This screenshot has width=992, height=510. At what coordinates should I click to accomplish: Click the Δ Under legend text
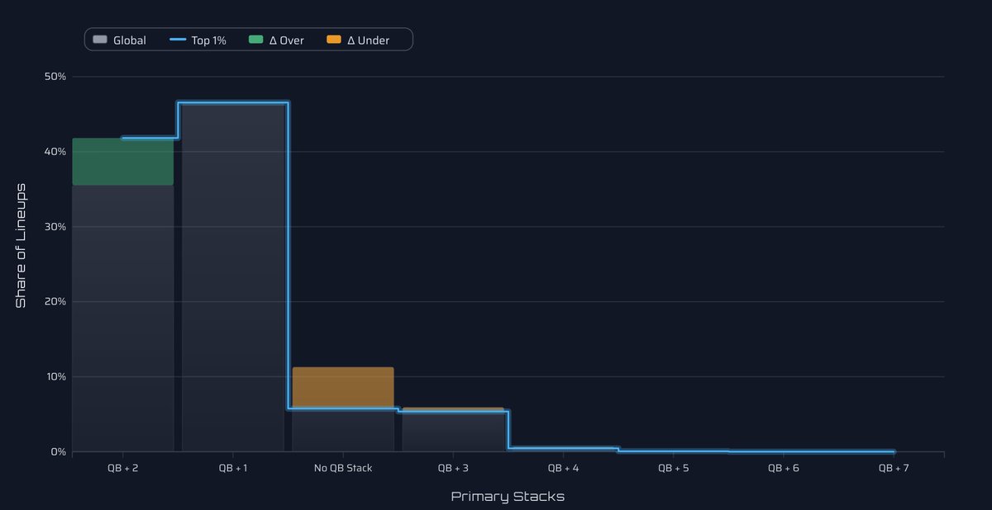(368, 40)
